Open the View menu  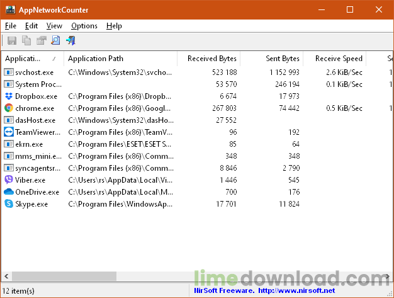(54, 26)
